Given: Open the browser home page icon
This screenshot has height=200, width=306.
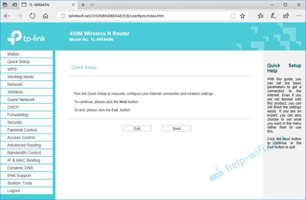Looking at the screenshot, I should click(45, 16).
